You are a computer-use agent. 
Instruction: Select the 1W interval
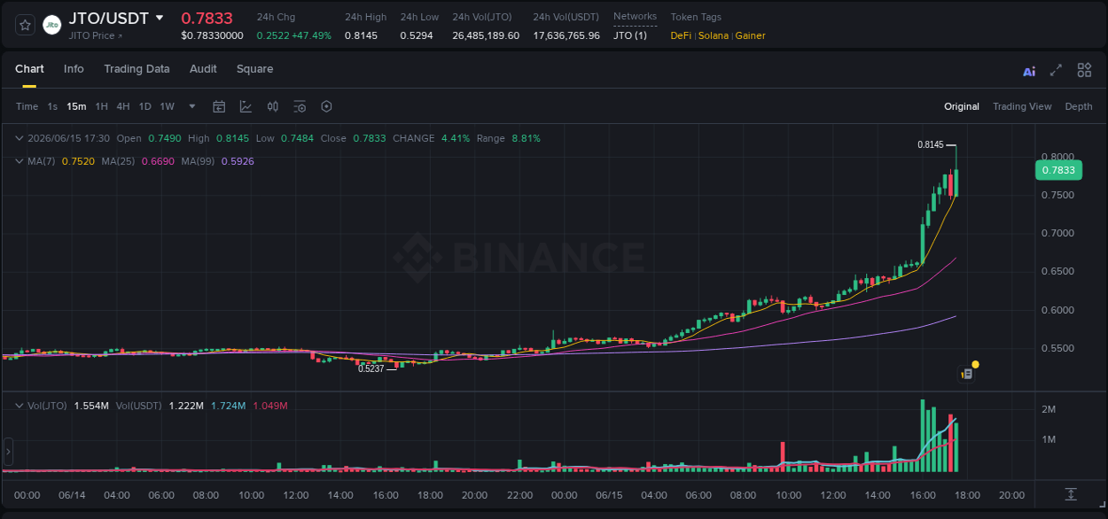tap(167, 106)
